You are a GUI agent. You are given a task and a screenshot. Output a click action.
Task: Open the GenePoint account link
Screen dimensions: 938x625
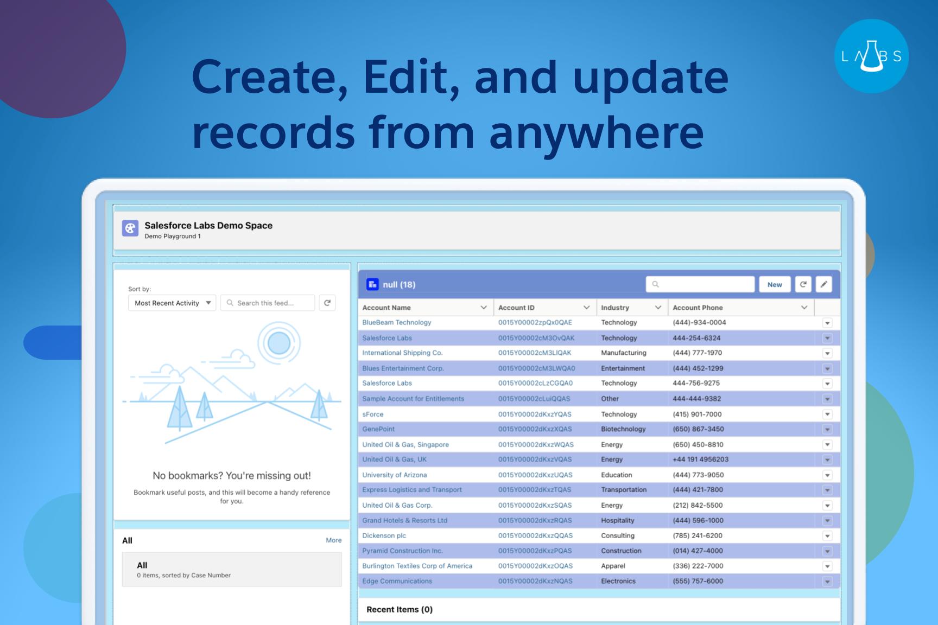click(378, 429)
